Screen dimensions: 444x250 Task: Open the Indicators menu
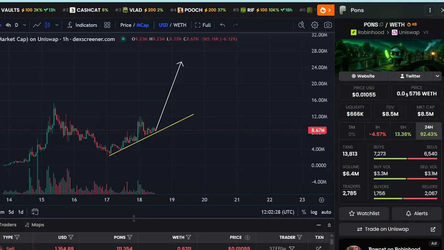[x=83, y=25]
